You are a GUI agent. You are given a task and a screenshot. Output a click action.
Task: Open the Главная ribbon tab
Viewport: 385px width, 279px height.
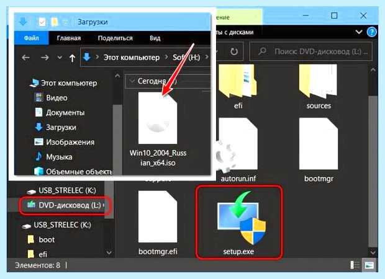click(x=69, y=38)
